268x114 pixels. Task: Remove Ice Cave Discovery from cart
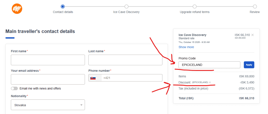point(252,35)
